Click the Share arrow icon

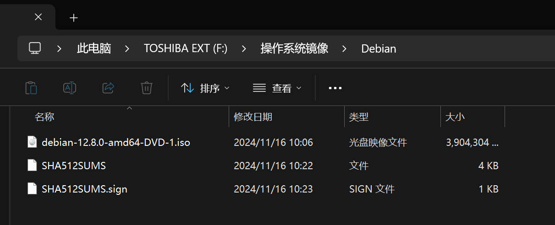coord(108,88)
